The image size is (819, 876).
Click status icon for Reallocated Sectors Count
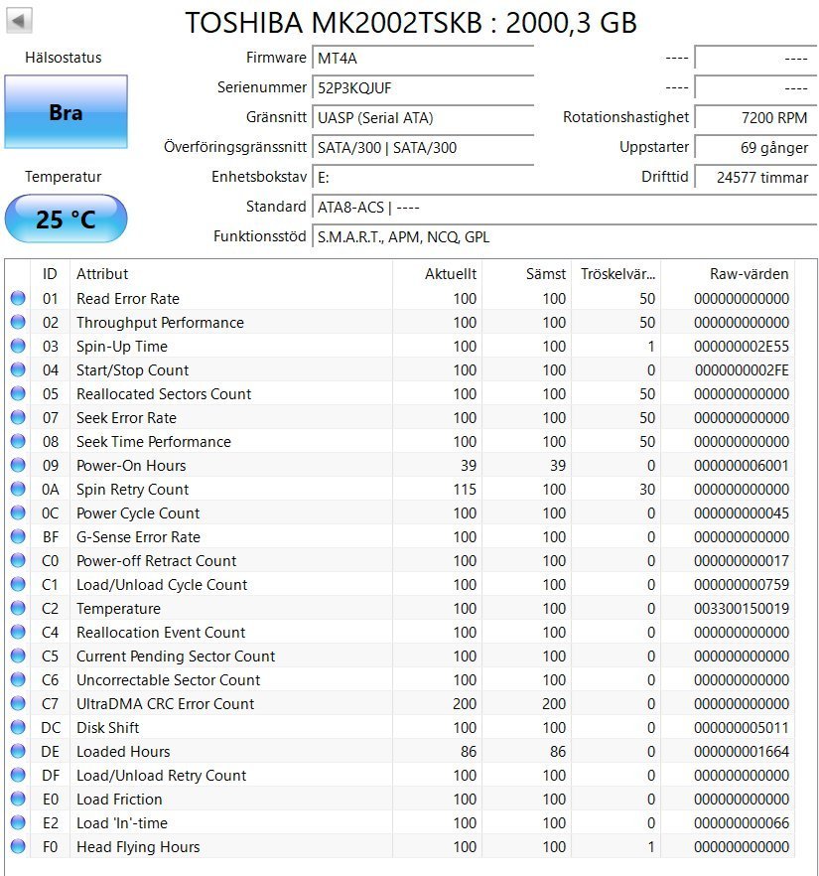point(18,393)
